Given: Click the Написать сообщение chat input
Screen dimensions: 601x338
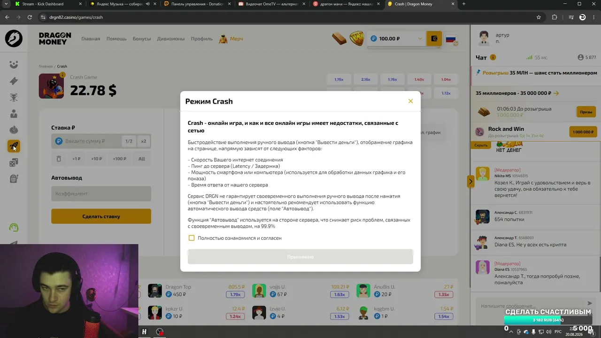Looking at the screenshot, I should 531,306.
